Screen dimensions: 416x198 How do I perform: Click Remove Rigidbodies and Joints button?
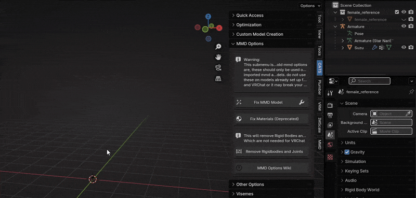point(271,151)
